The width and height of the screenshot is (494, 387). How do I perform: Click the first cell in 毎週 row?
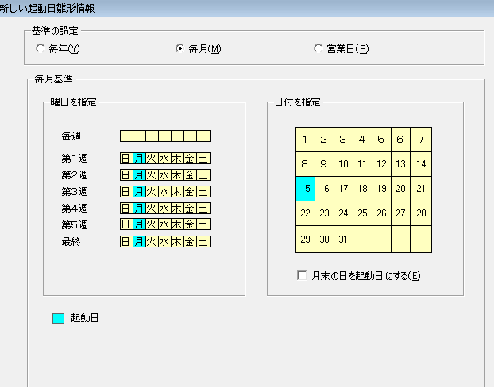(x=126, y=136)
